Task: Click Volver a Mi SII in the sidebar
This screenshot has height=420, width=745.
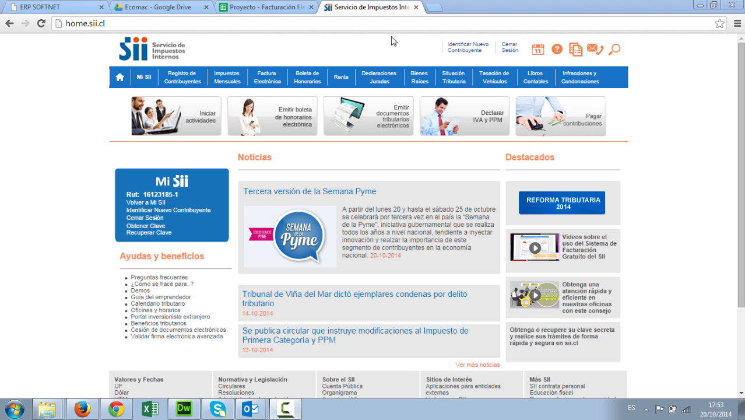Action: click(x=146, y=202)
